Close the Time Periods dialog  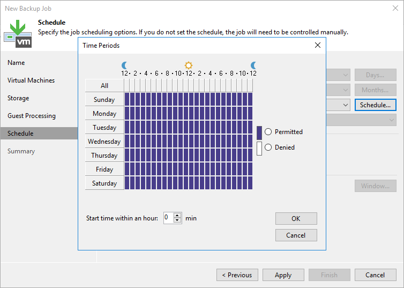pyautogui.click(x=318, y=46)
